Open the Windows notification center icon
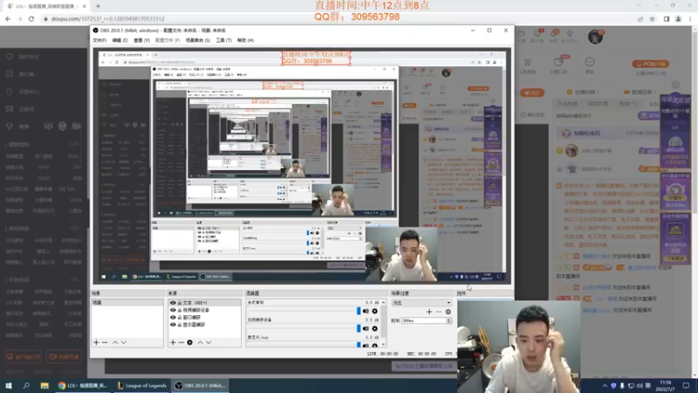Image resolution: width=698 pixels, height=393 pixels. pyautogui.click(x=686, y=385)
